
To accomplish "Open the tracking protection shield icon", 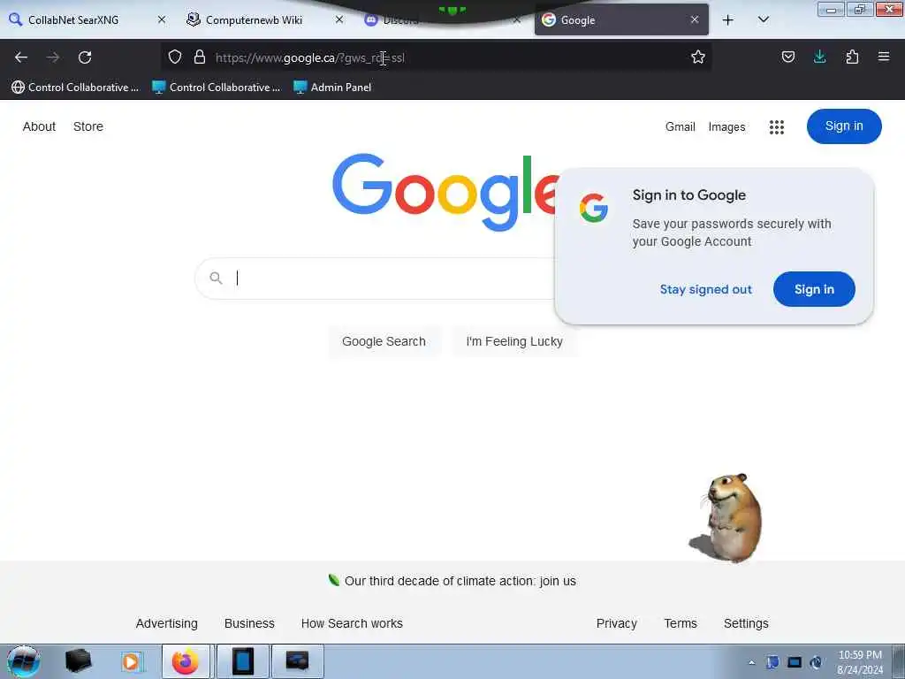I will (x=175, y=57).
